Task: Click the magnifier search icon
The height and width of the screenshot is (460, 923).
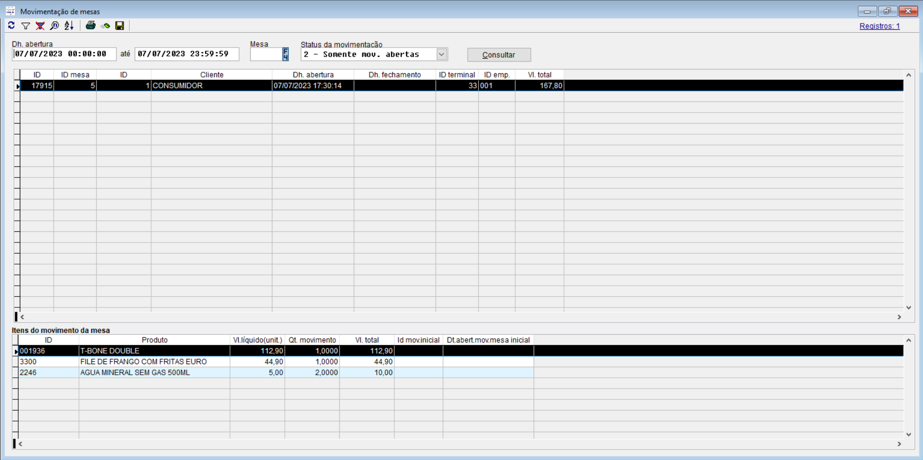Action: [55, 26]
